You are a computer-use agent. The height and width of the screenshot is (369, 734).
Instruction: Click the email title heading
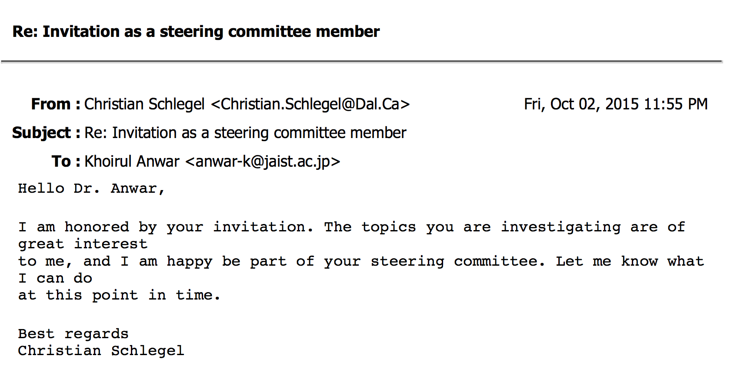[196, 32]
